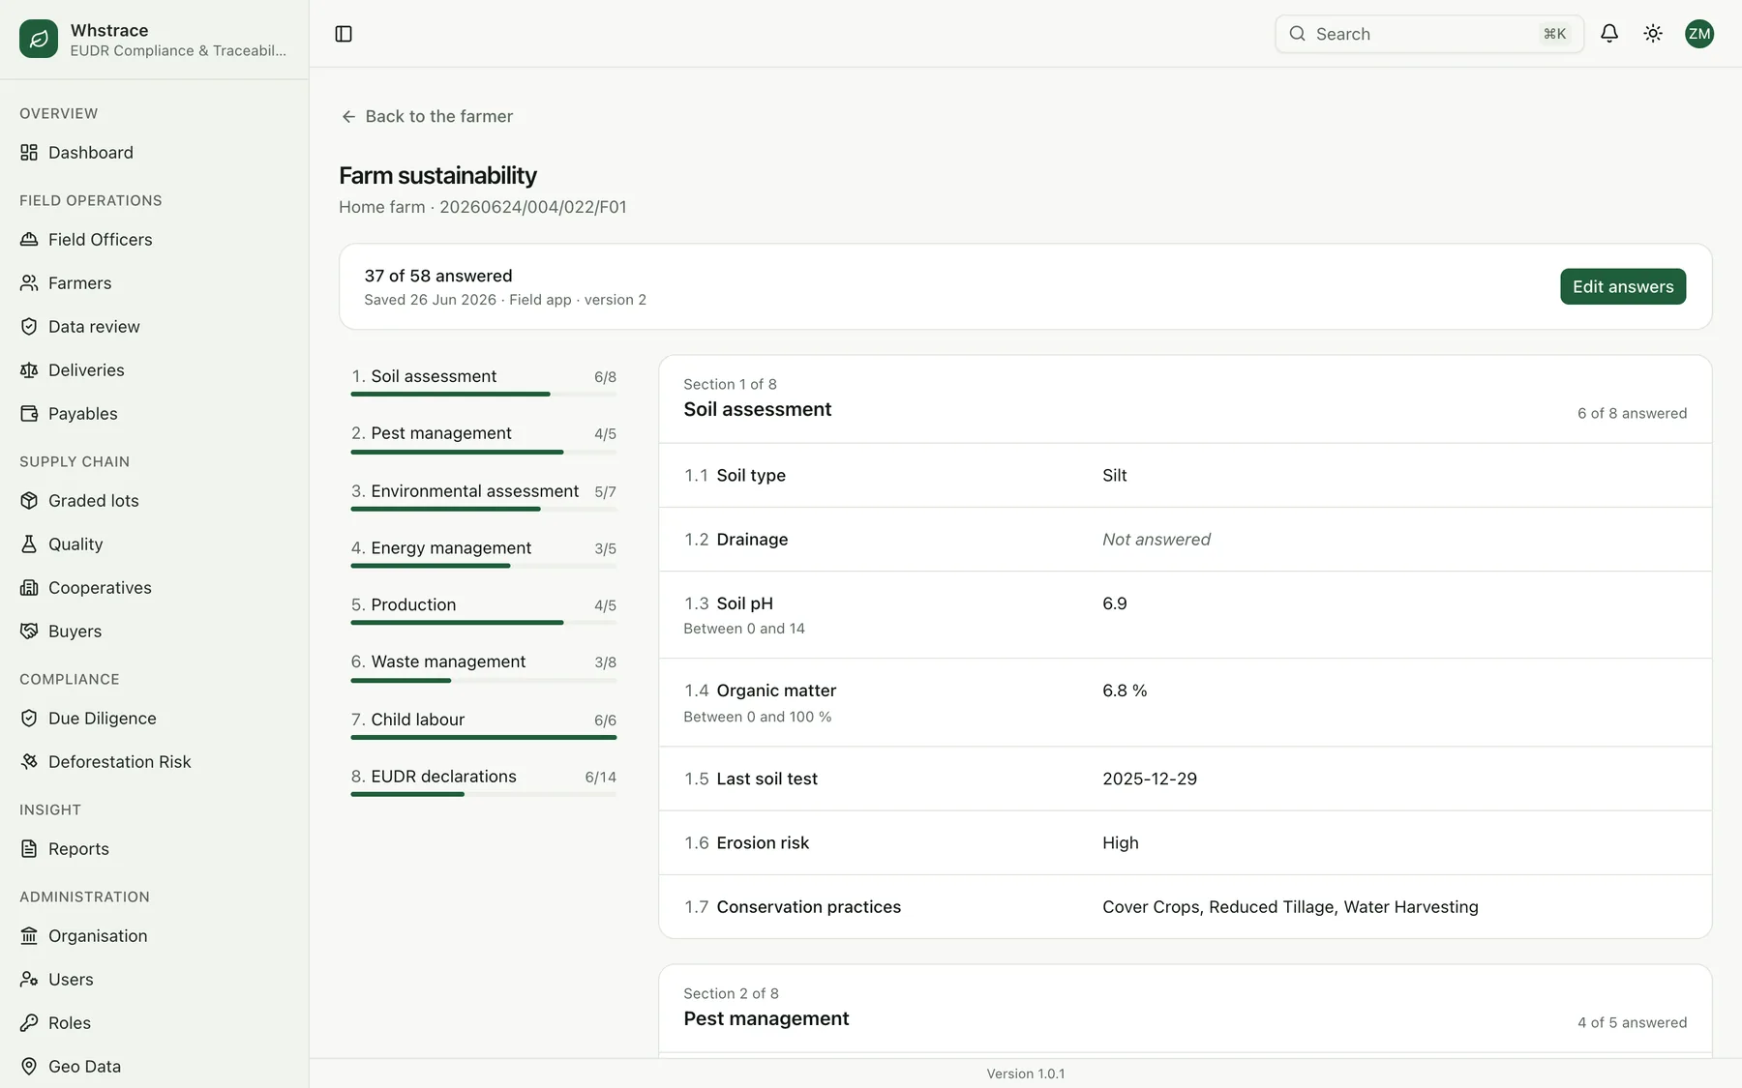The width and height of the screenshot is (1742, 1088).
Task: Open Cooperatives in sidebar
Action: [154, 588]
